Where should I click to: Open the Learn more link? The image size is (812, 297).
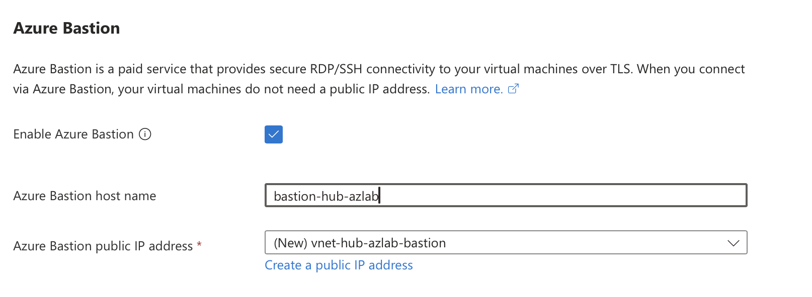point(469,89)
